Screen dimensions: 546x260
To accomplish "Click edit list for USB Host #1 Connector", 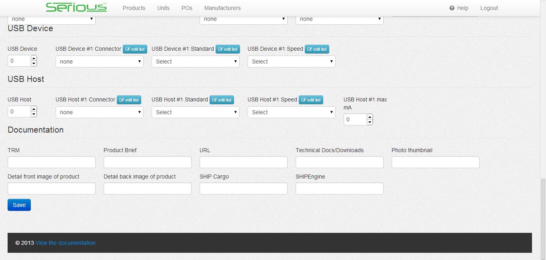I will tap(129, 100).
